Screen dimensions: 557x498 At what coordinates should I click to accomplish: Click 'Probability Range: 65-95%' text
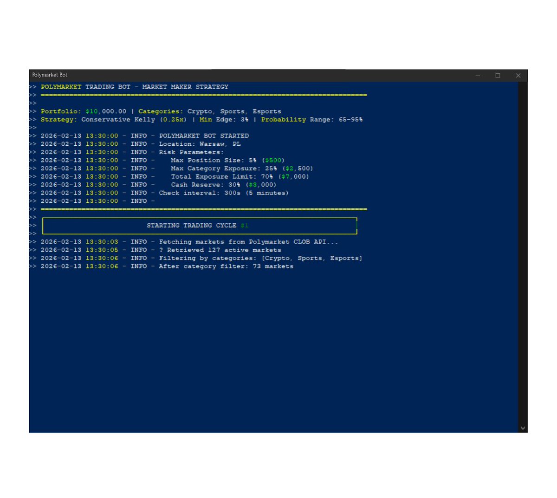[x=312, y=120]
